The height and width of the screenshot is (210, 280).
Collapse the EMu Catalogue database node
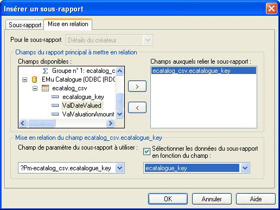click(x=24, y=79)
